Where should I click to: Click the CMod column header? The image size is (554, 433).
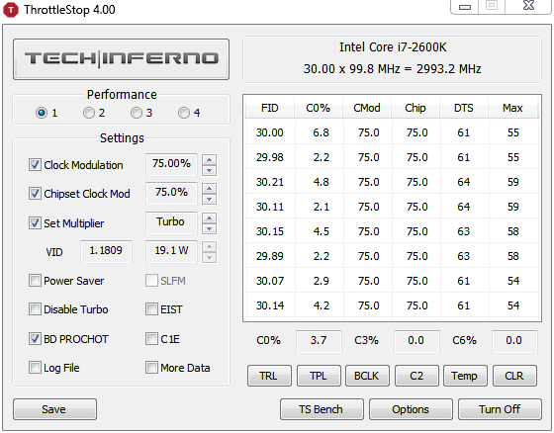[x=367, y=108]
